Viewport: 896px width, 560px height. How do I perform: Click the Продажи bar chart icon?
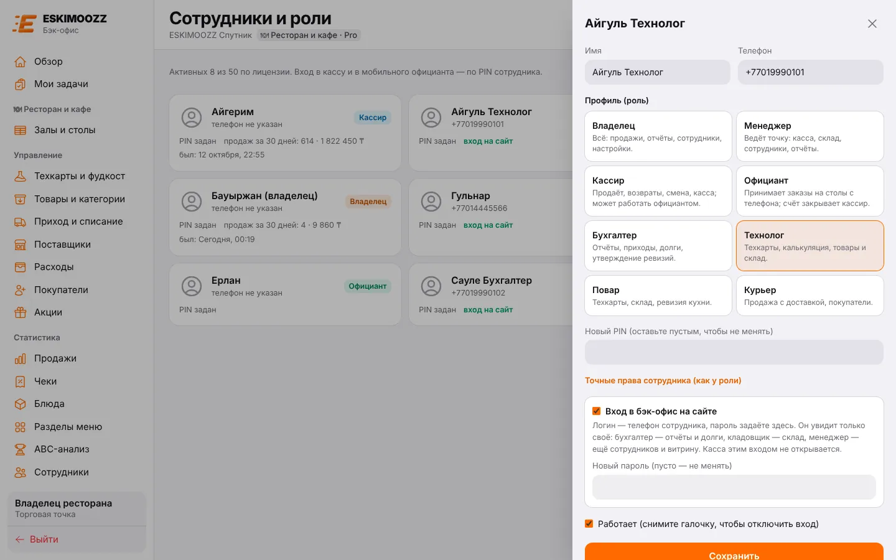click(x=21, y=358)
